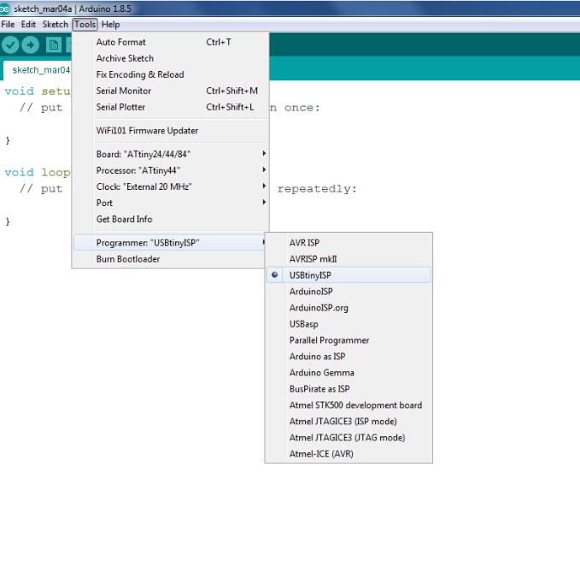Image resolution: width=580 pixels, height=579 pixels.
Task: Click 'void' keyword before setup
Action: pos(19,92)
